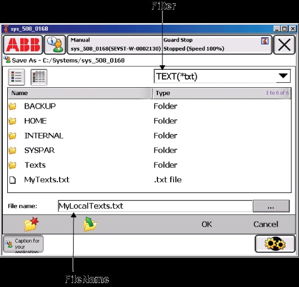299x287 pixels.
Task: Open the operator window info icon
Action: [x=55, y=44]
